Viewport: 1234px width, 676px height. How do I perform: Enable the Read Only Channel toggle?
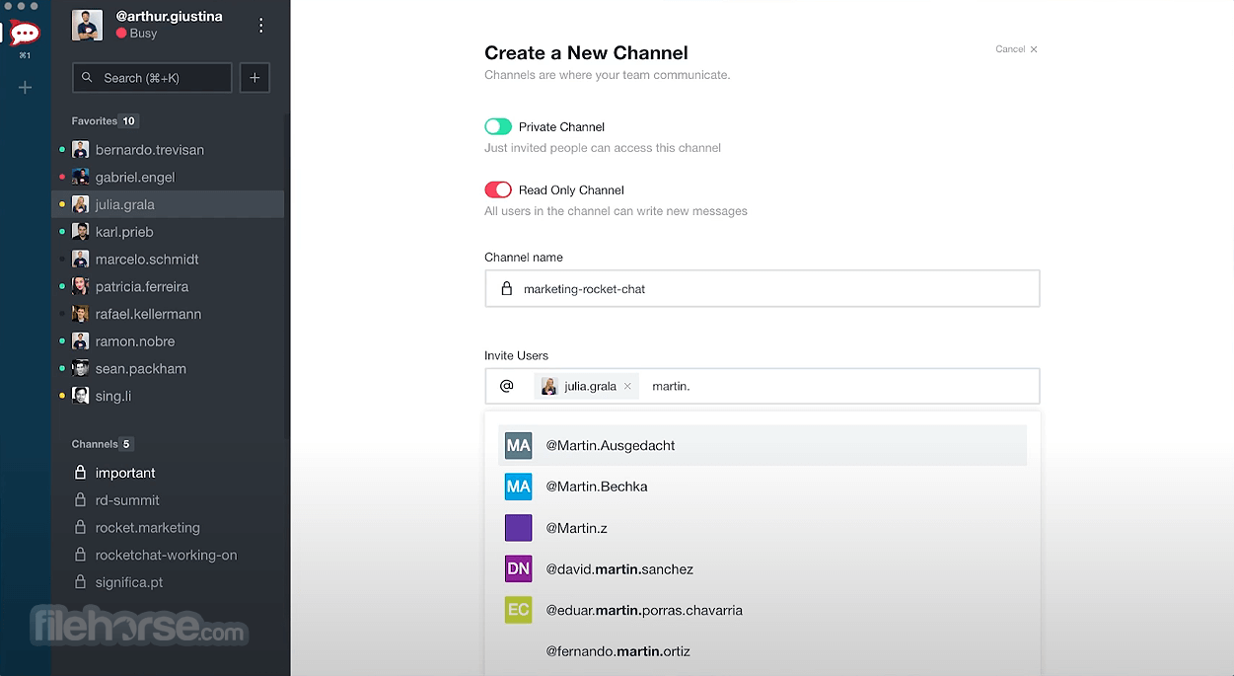tap(498, 189)
